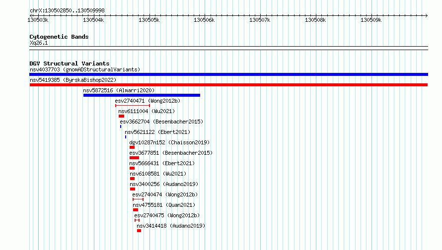Click the 130504k ruler label
442x250 pixels.
click(x=93, y=20)
